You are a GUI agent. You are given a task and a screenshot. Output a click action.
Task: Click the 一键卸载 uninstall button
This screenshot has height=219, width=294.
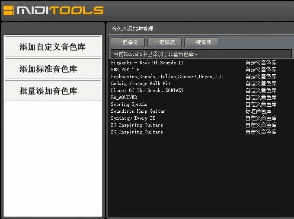click(201, 42)
